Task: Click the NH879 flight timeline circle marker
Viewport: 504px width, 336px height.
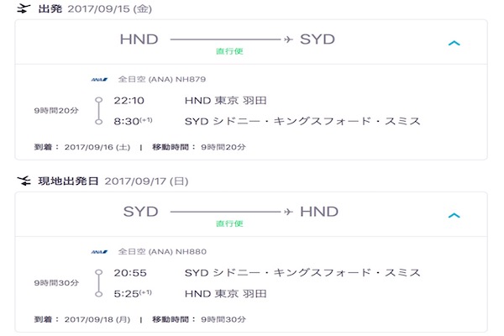Action: [98, 111]
